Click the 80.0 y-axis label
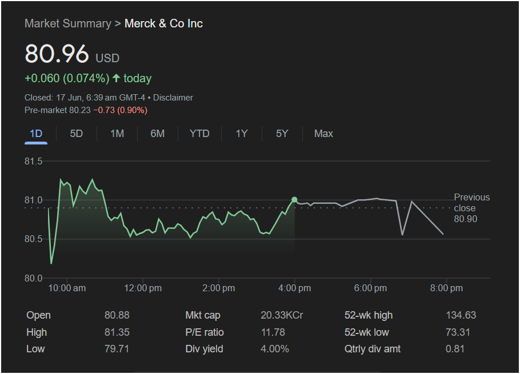This screenshot has height=374, width=520. click(x=34, y=278)
